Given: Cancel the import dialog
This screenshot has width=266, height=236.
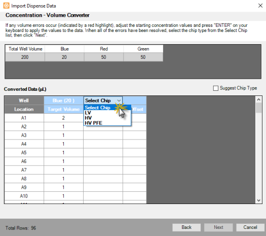Looking at the screenshot, I should [250, 227].
